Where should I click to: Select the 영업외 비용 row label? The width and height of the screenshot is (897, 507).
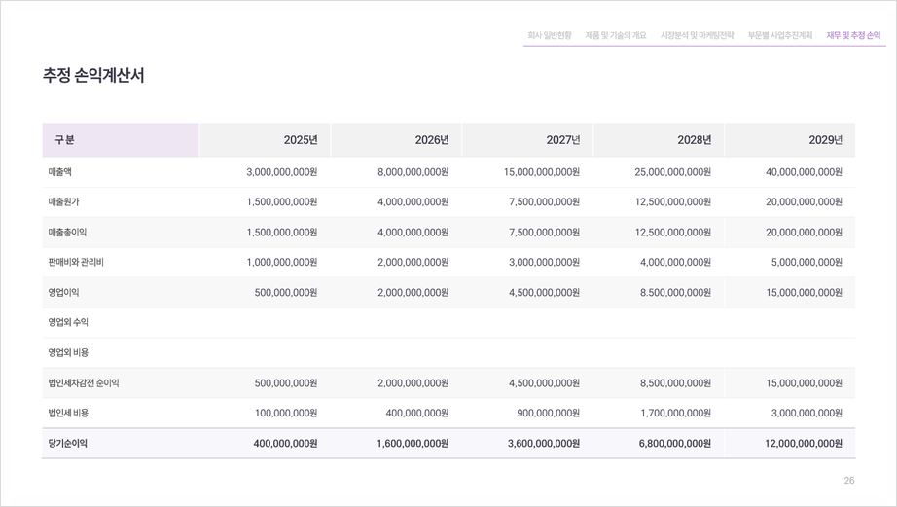click(68, 352)
